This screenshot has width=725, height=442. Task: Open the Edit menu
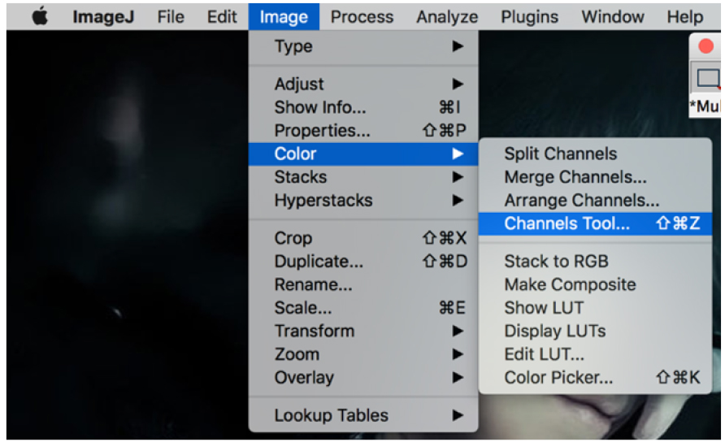pyautogui.click(x=222, y=17)
